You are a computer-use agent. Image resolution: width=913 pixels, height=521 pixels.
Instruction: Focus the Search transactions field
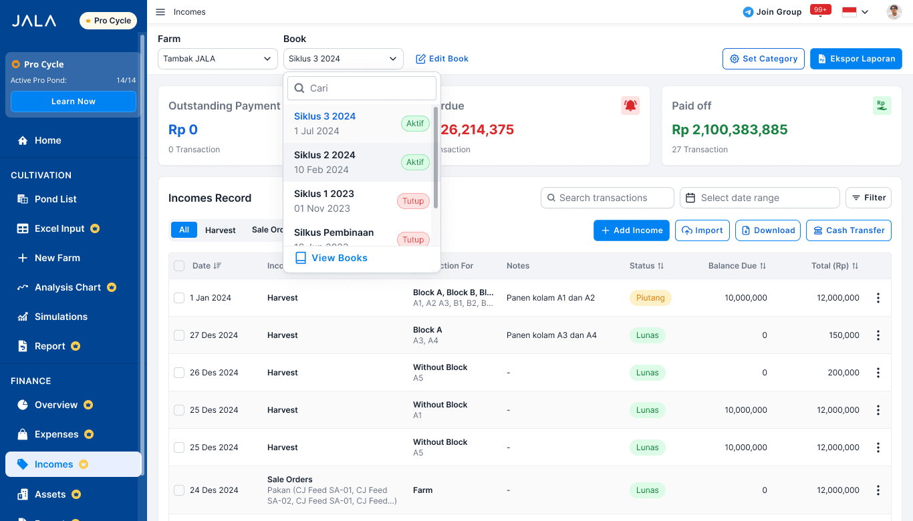click(607, 198)
